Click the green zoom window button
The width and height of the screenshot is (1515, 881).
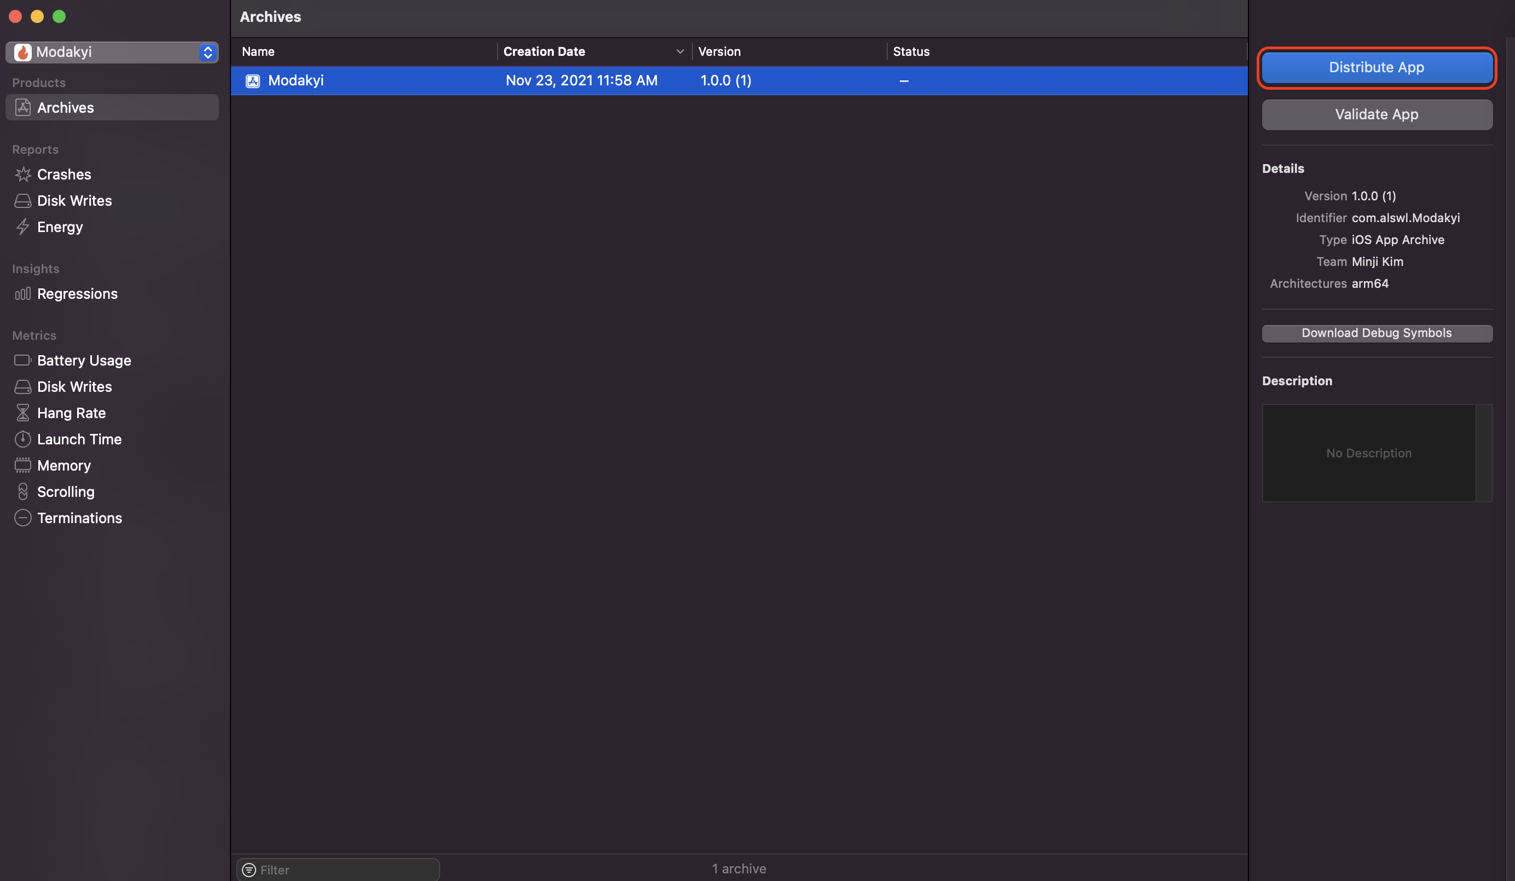click(x=59, y=16)
